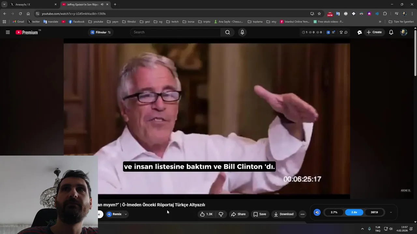
Task: Click the magnifying glass search button
Action: (227, 32)
